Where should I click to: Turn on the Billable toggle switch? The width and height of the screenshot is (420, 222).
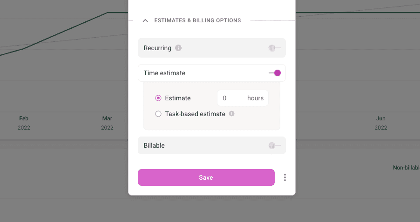point(274,145)
